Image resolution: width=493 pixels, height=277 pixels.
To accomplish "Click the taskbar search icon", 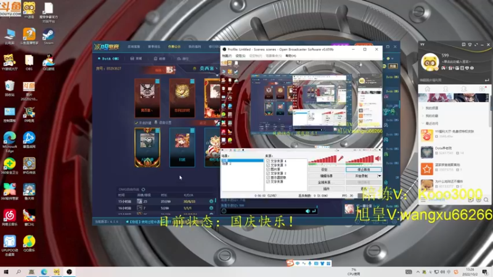I will [x=18, y=272].
